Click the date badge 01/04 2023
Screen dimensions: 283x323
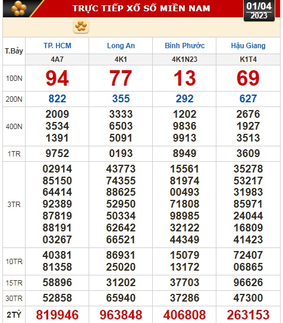point(259,11)
